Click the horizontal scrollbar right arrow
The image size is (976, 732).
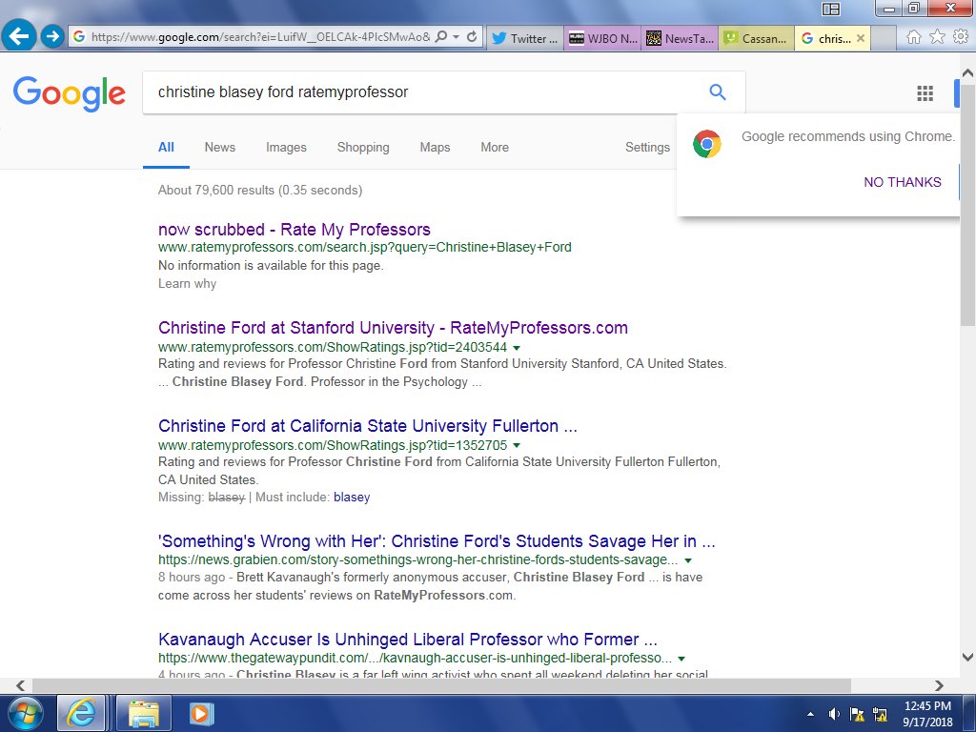click(939, 685)
